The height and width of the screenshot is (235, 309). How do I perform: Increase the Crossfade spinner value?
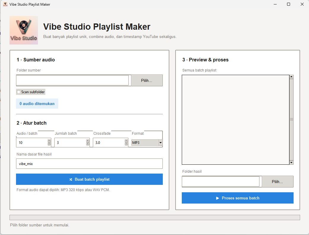(x=126, y=141)
